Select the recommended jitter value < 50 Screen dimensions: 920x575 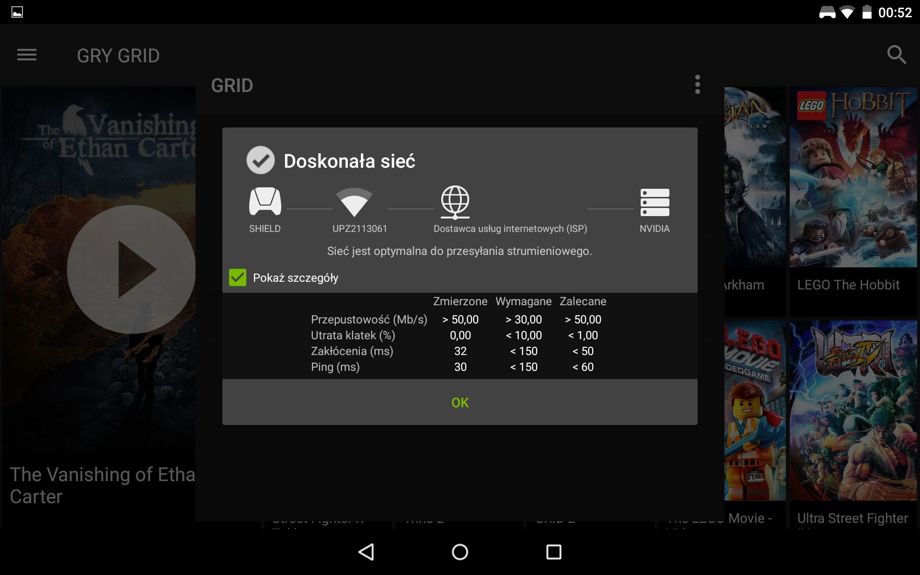(x=583, y=351)
